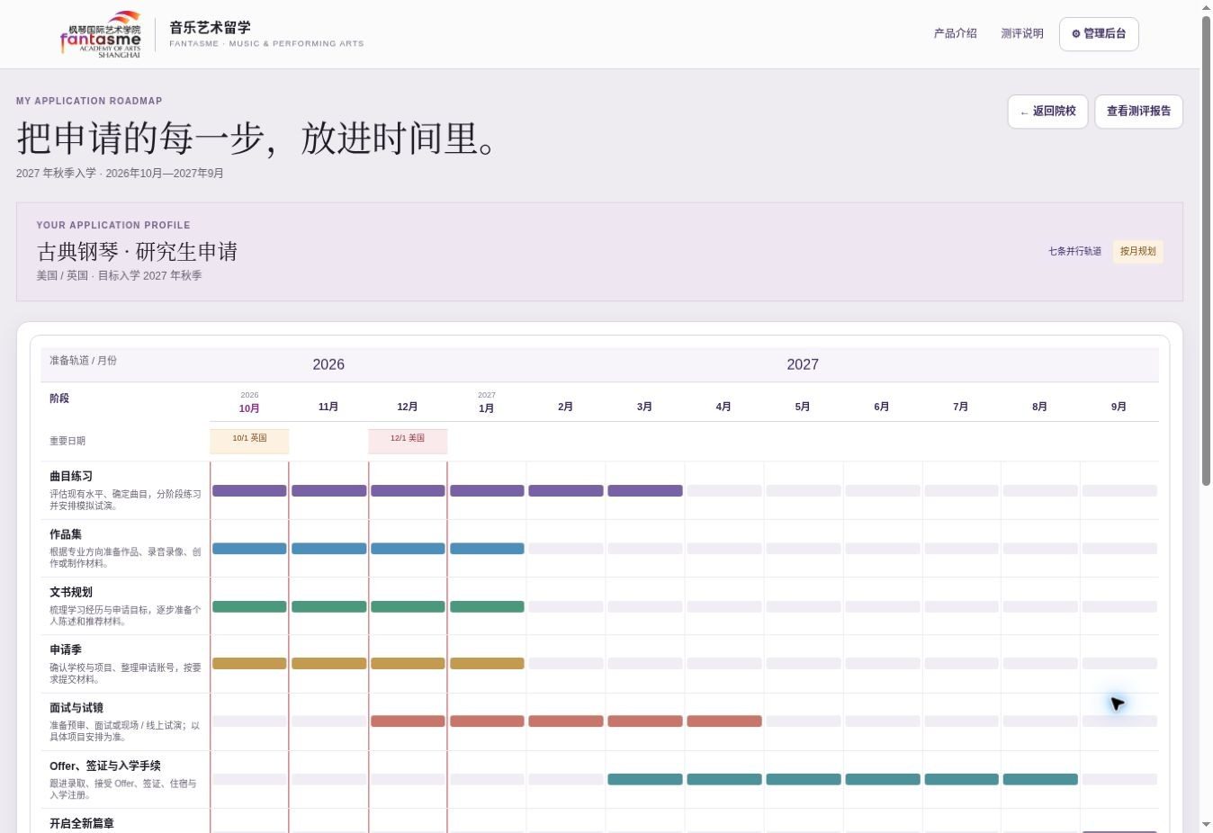The image size is (1213, 833).
Task: Click the 5月 month column header
Action: pyautogui.click(x=803, y=407)
